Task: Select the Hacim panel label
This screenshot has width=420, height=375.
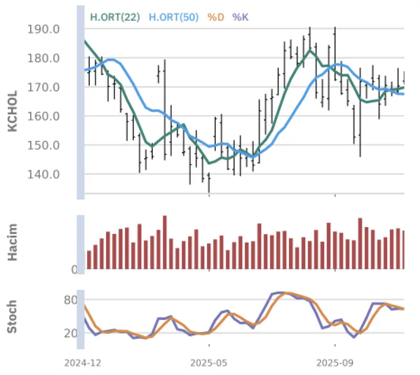Action: coord(13,242)
